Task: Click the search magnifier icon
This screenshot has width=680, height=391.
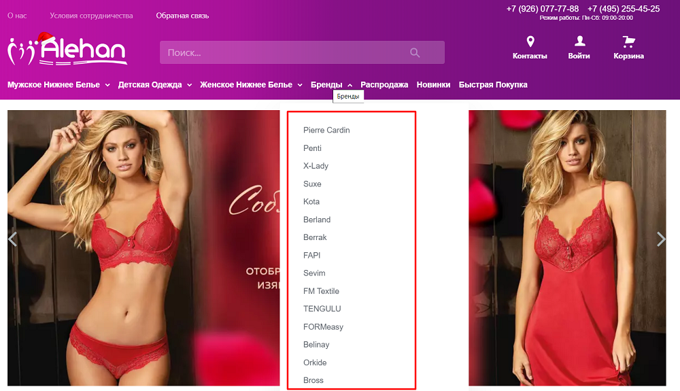Action: pyautogui.click(x=415, y=52)
